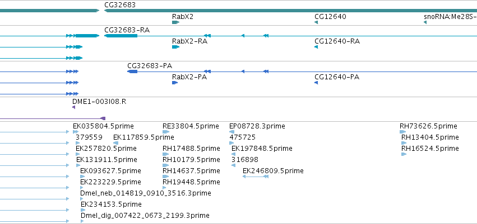
Task: Click the 475725 feature label
Action: 243,137
